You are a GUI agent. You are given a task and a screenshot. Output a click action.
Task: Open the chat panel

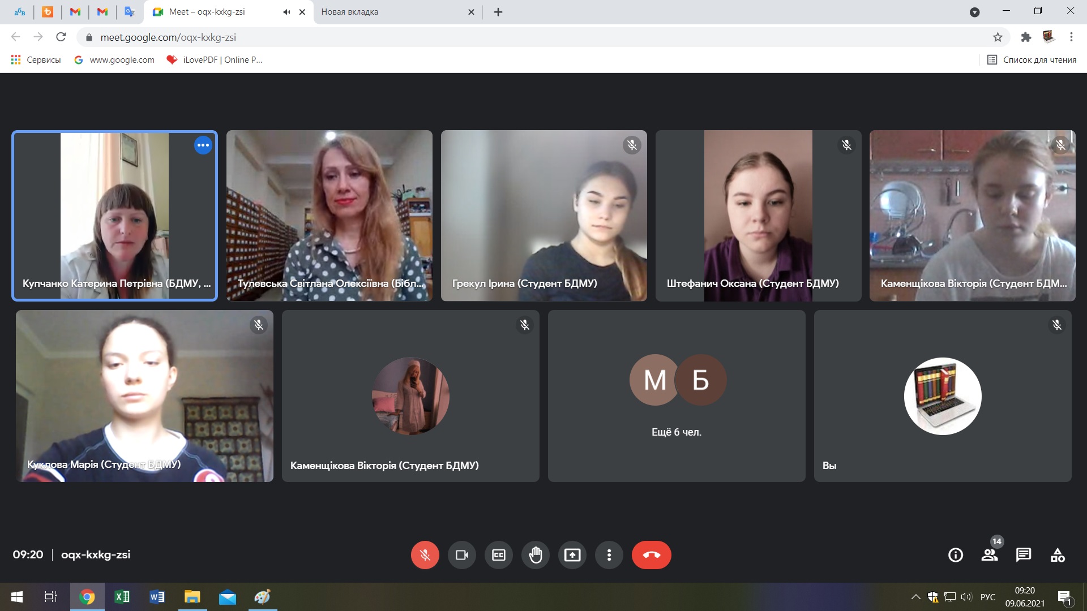point(1024,555)
